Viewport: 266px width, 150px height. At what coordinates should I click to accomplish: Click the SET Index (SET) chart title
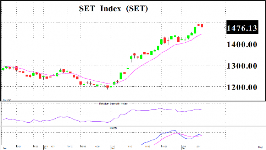tap(113, 9)
